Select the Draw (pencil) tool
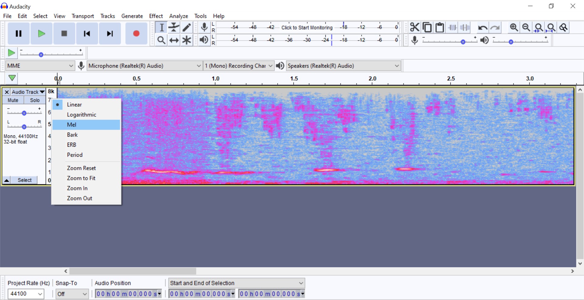The height and width of the screenshot is (300, 584). pos(187,27)
